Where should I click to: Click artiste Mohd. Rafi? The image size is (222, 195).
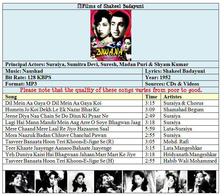pos(176,142)
